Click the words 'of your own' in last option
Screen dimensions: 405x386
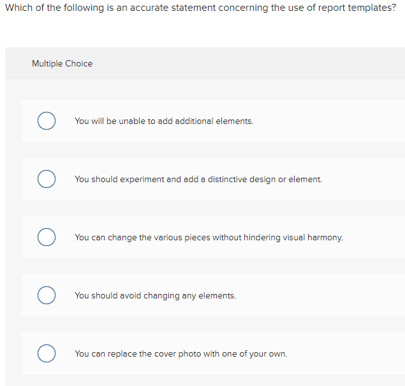[x=263, y=353]
